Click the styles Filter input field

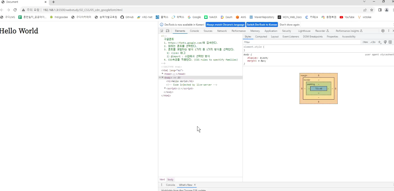pyautogui.click(x=302, y=42)
